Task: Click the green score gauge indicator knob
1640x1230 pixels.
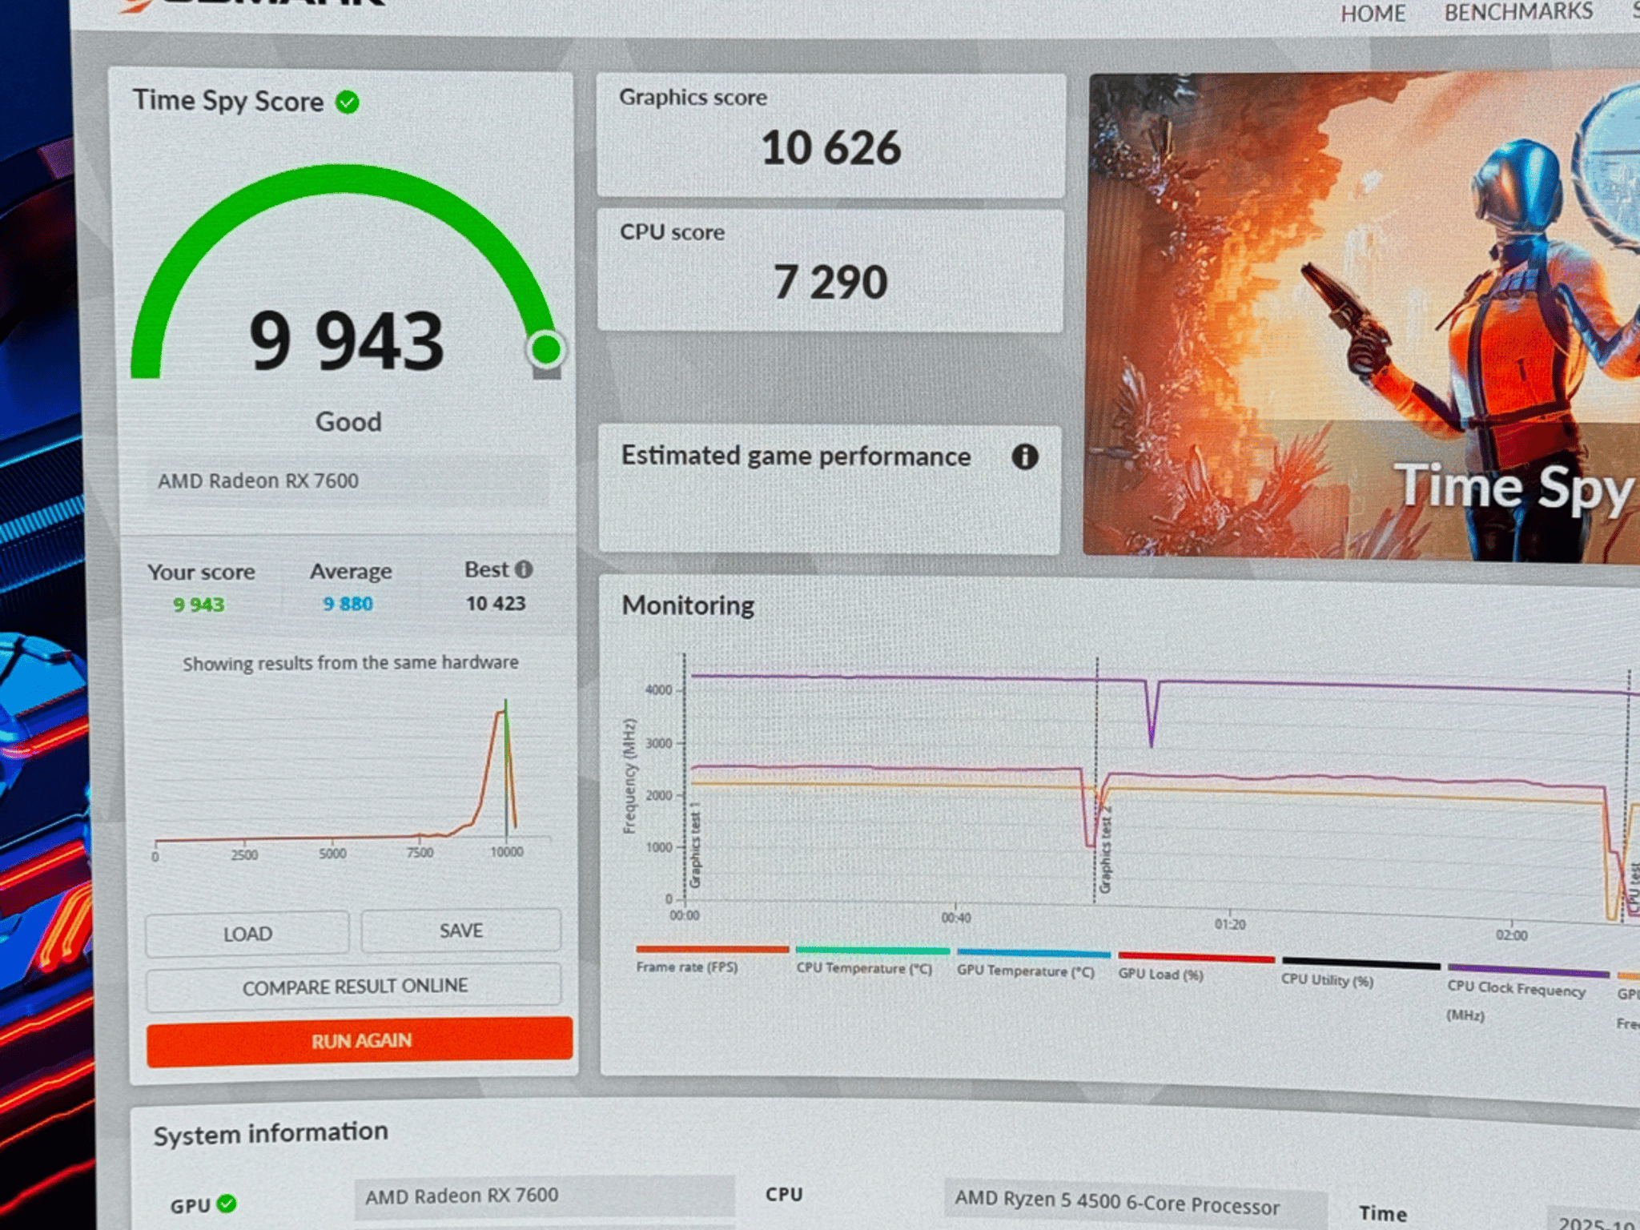Action: (546, 349)
